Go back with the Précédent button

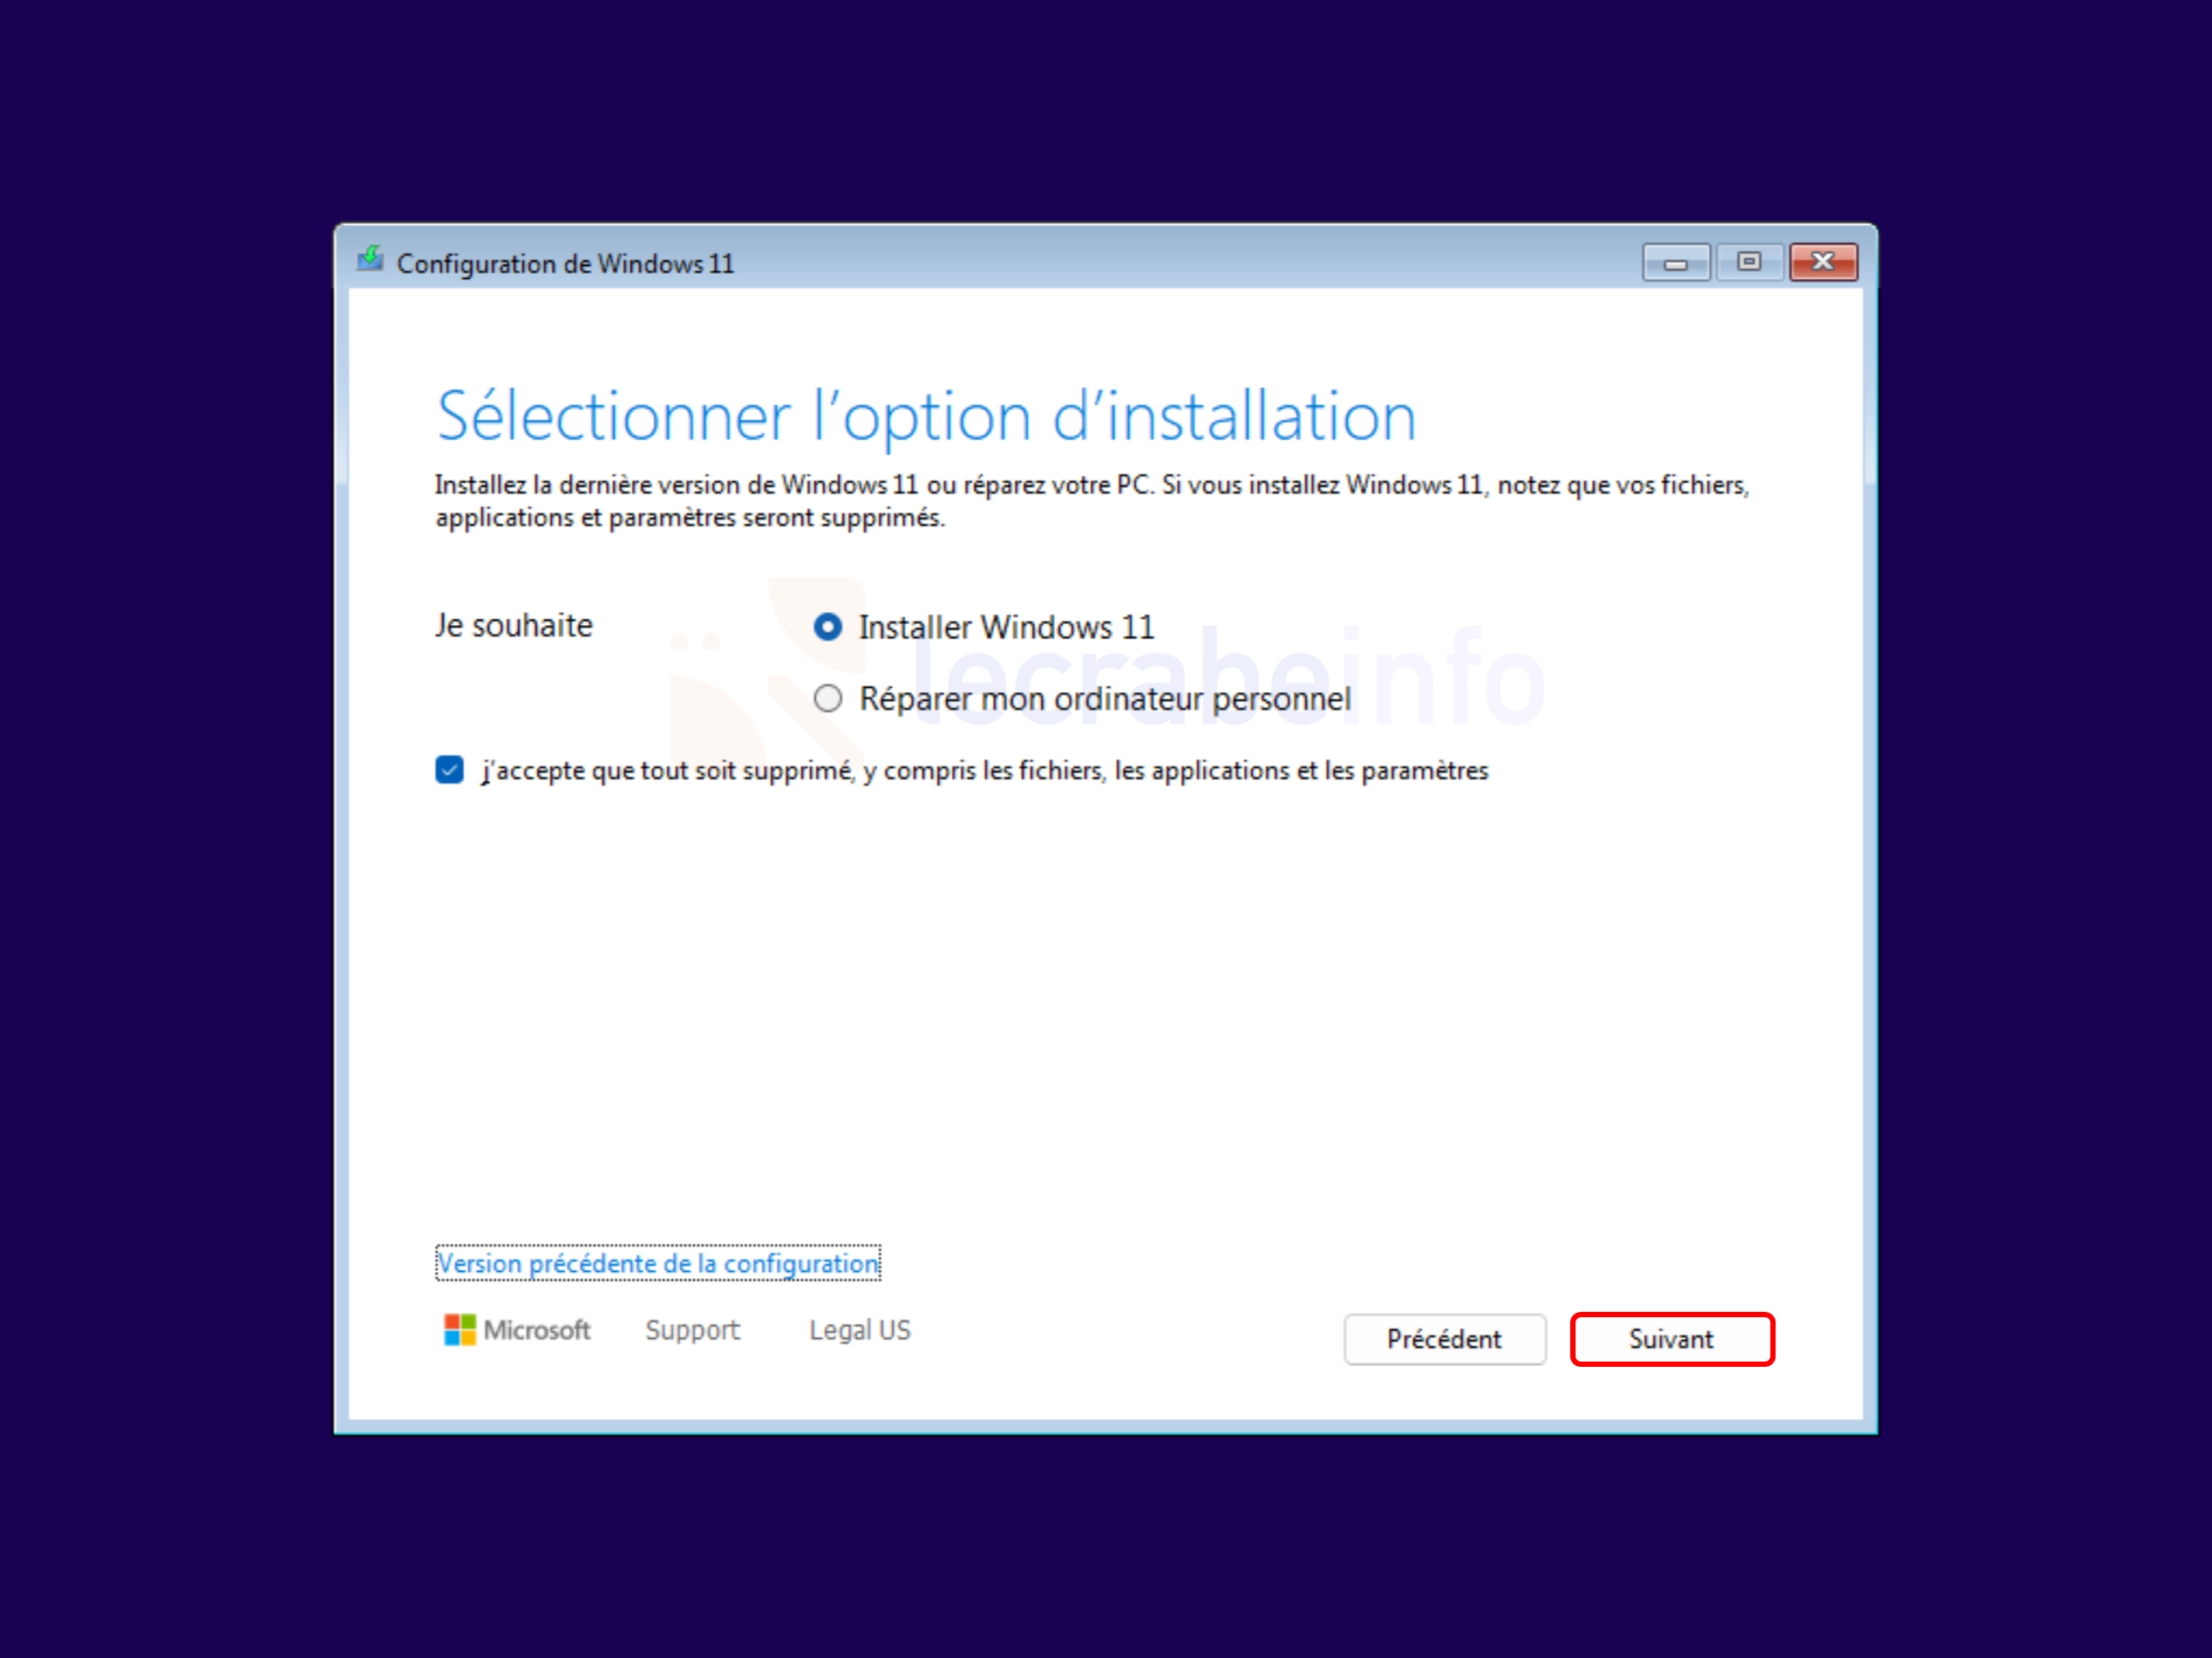[x=1445, y=1339]
